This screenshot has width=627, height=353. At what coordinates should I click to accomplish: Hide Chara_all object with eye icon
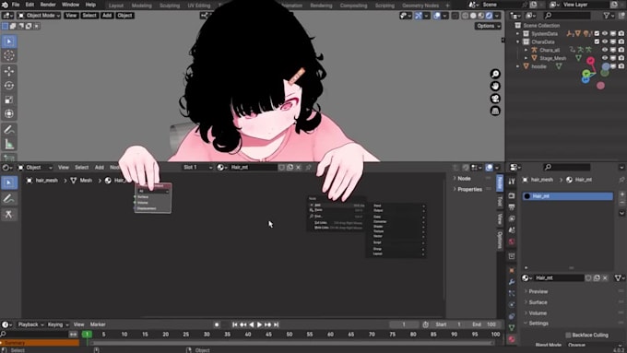(605, 50)
